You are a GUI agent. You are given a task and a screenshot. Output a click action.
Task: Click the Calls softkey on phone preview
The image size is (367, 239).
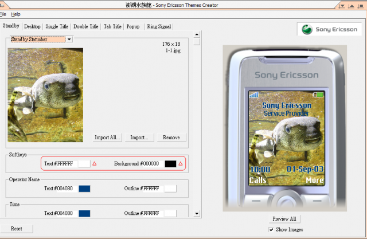pyautogui.click(x=257, y=180)
